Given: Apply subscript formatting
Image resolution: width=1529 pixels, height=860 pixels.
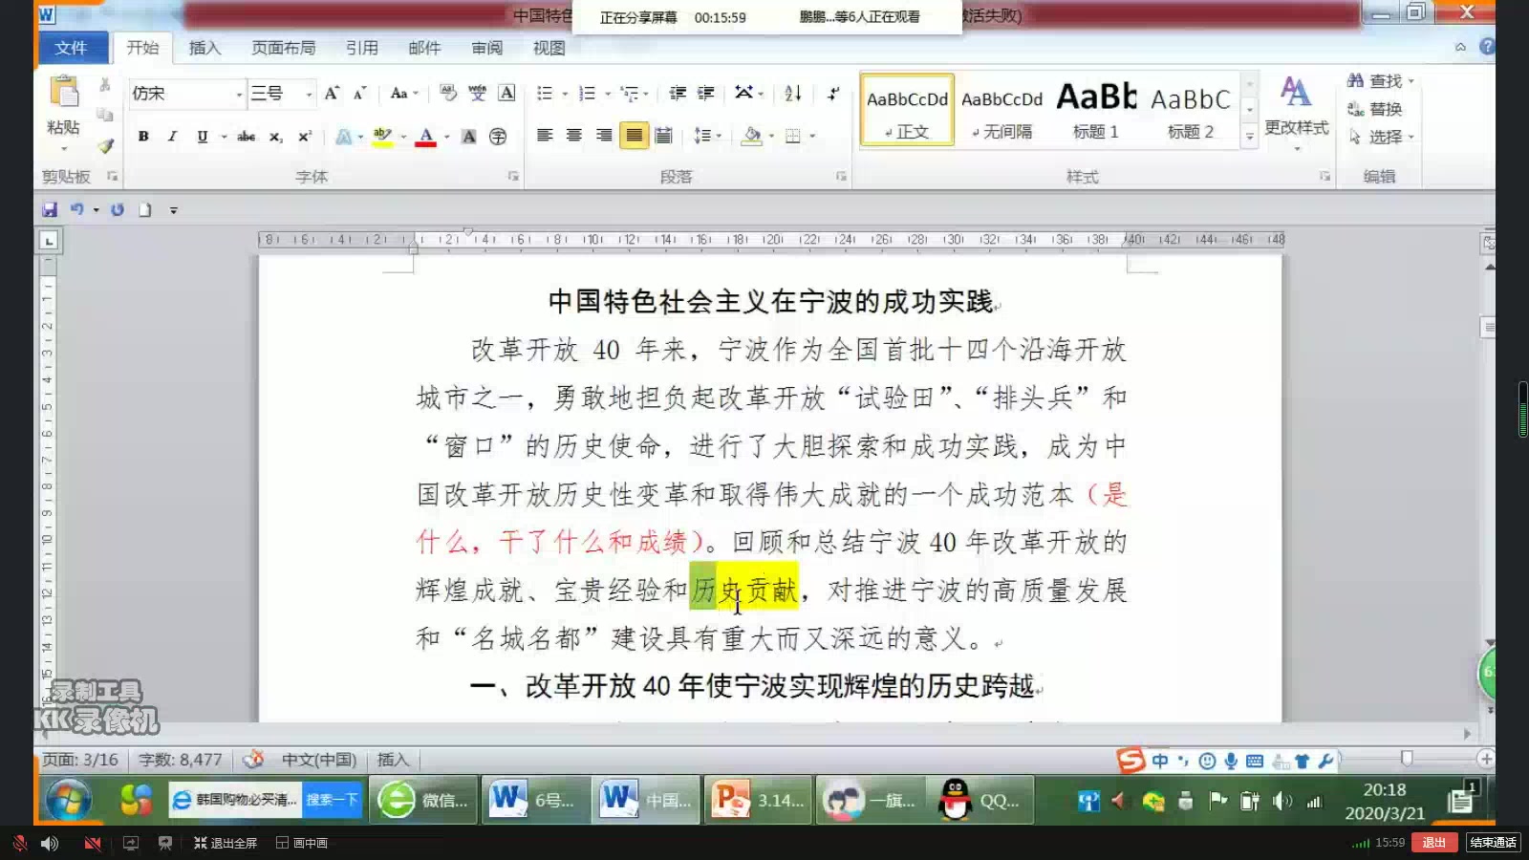Looking at the screenshot, I should click(x=277, y=136).
